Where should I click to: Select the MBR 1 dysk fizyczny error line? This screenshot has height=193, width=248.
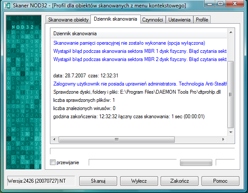pyautogui.click(x=140, y=51)
